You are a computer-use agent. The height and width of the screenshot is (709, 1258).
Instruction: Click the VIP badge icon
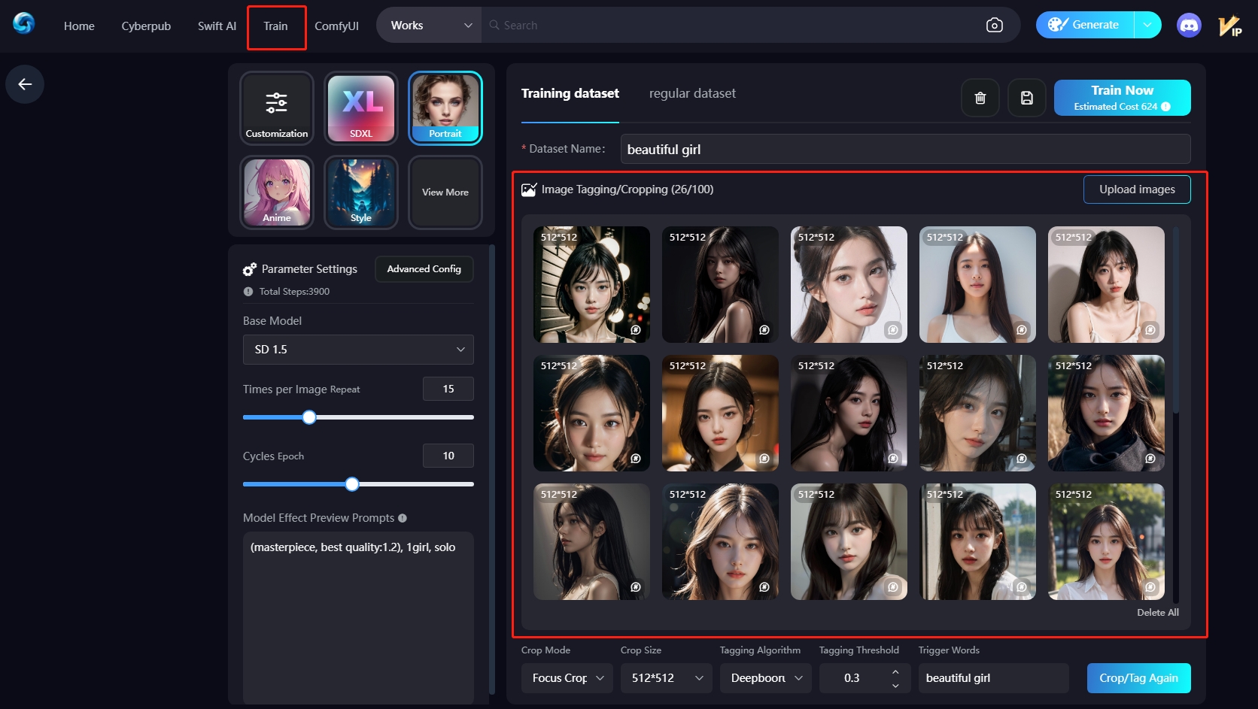point(1230,26)
